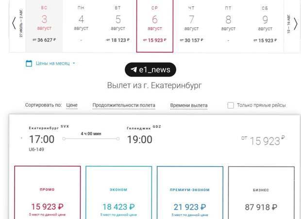This screenshot has height=219, width=301.
Task: Select Tuesday 5 August date tab
Action: coord(118,26)
